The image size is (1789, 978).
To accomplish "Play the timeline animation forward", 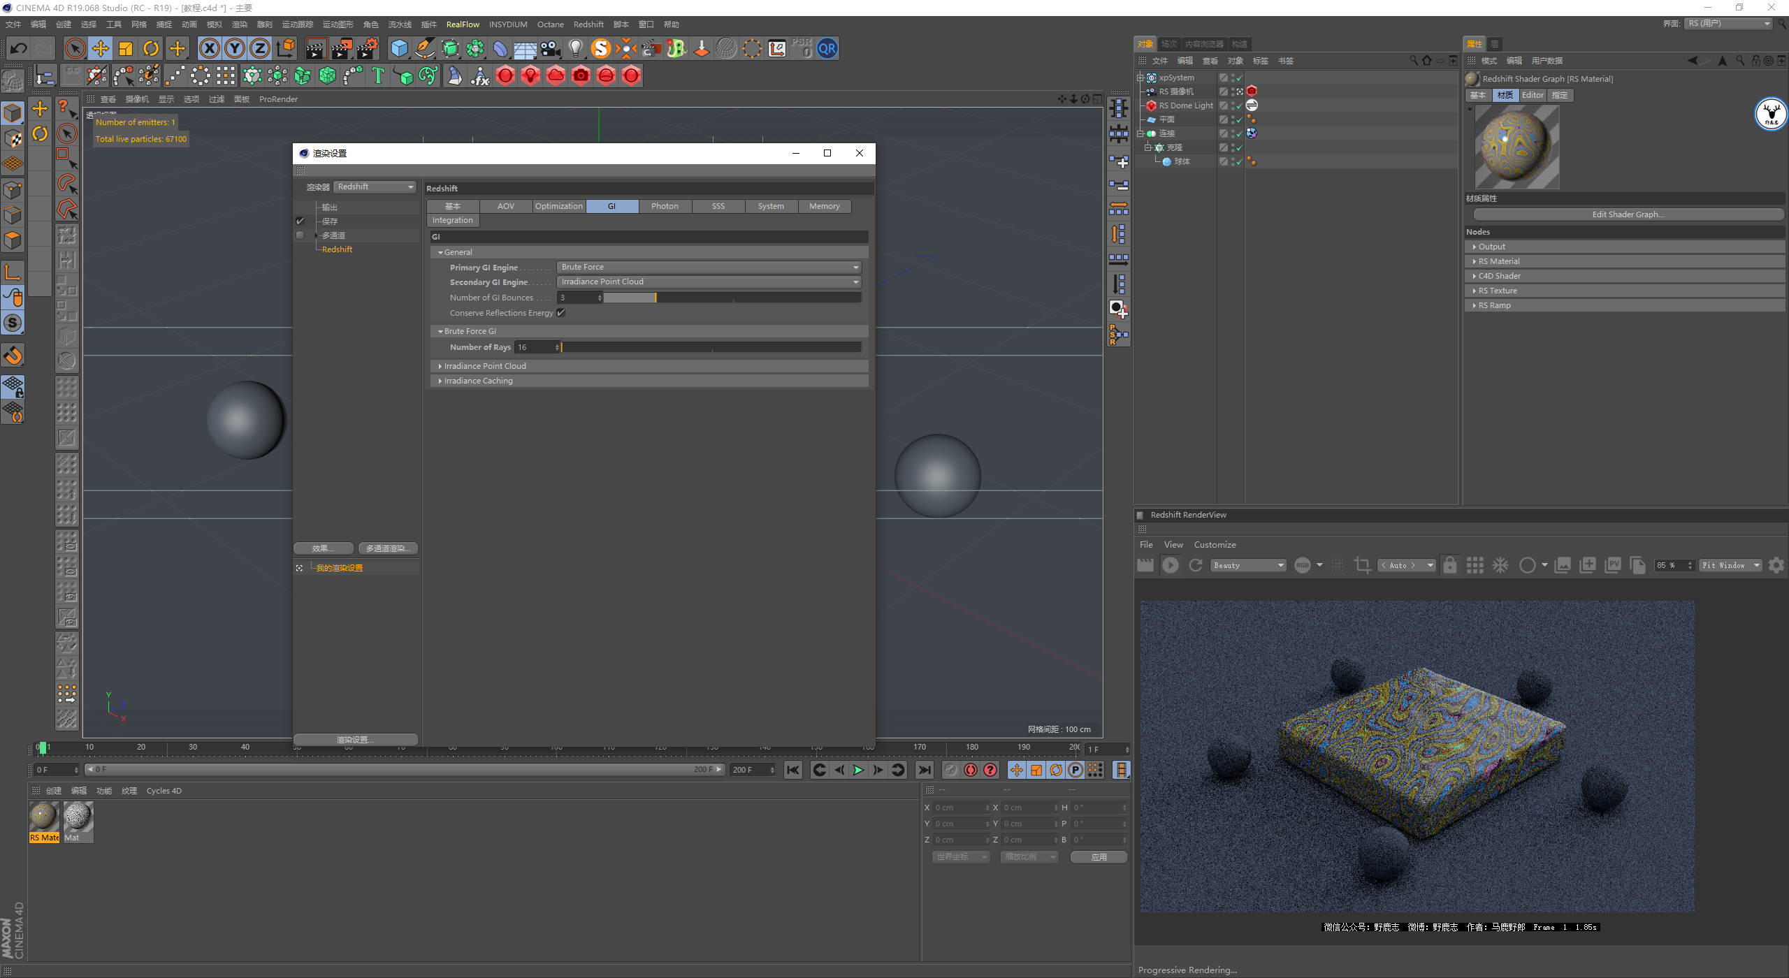I will (x=858, y=770).
